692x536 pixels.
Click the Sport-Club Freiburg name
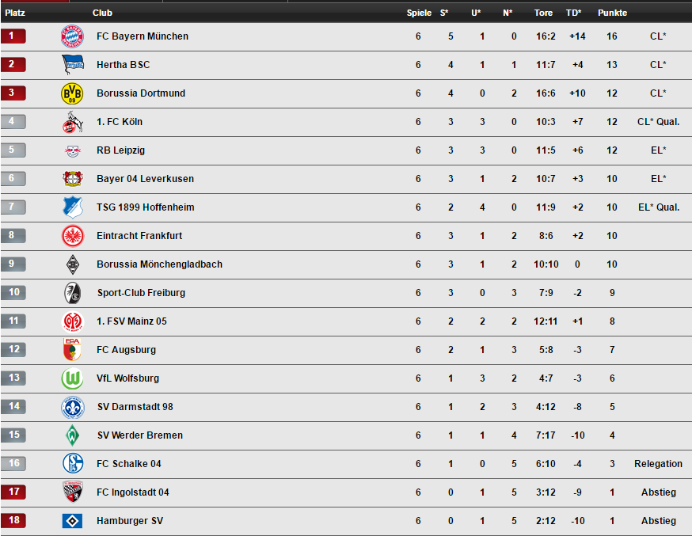[141, 292]
